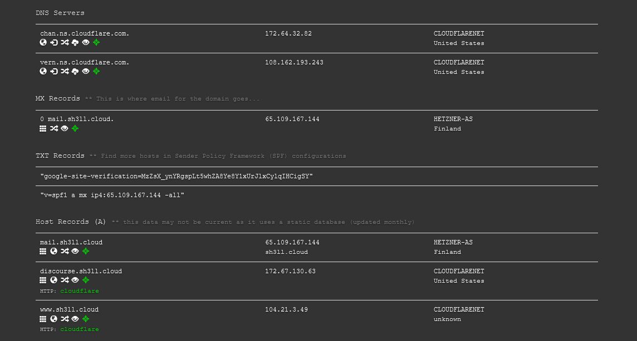Click sign-in arrow icon for chan.ns.cloudflare.com
Image resolution: width=637 pixels, height=341 pixels.
53,43
